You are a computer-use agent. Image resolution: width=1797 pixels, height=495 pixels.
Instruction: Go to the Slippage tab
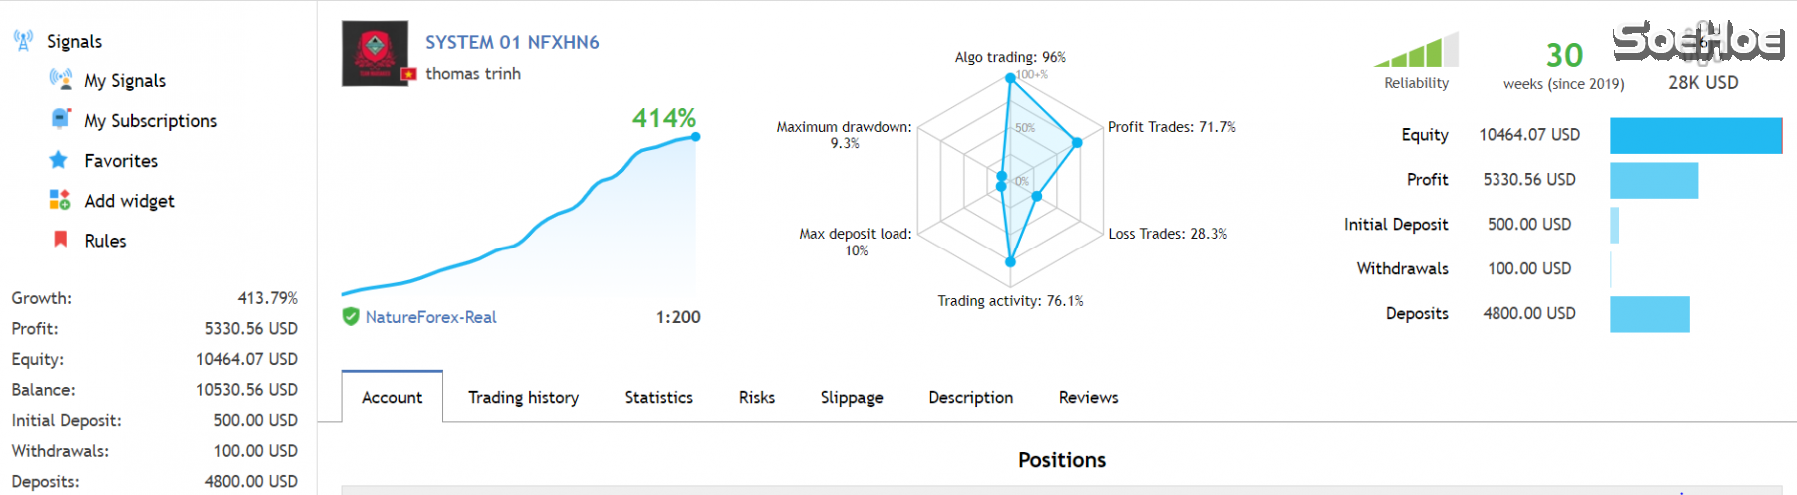851,397
